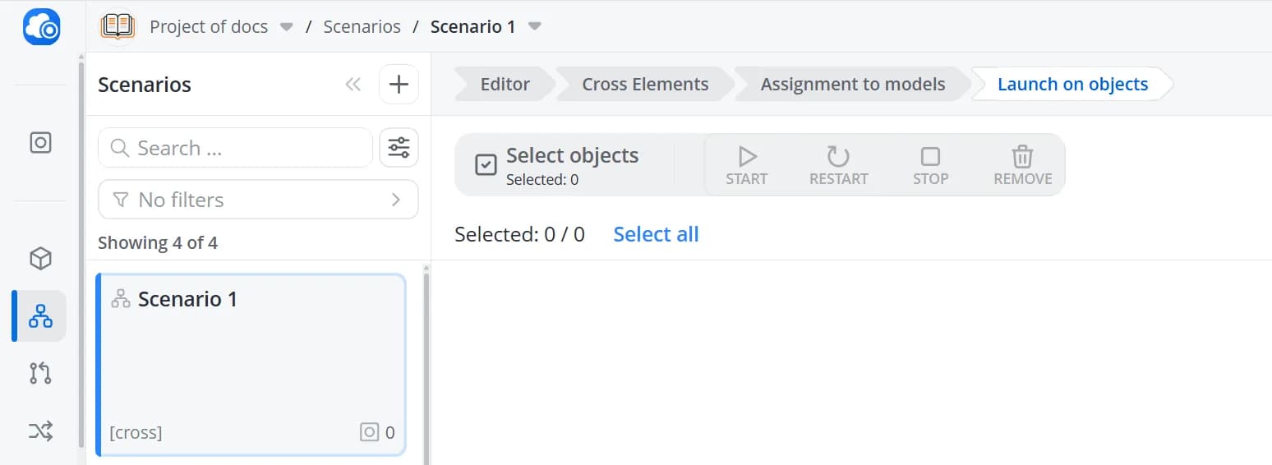Click the REMOVE trash icon

point(1022,156)
